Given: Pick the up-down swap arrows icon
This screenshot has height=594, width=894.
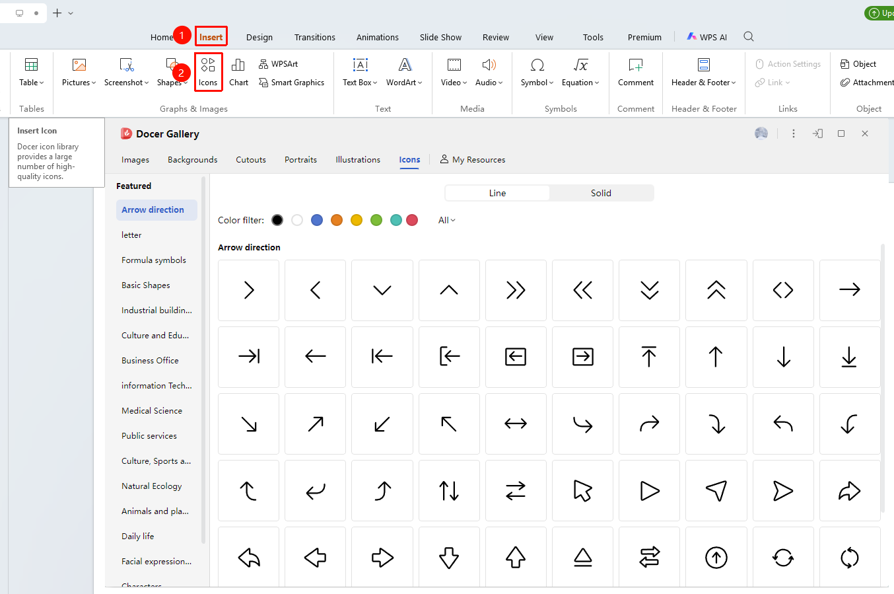Looking at the screenshot, I should (x=449, y=490).
